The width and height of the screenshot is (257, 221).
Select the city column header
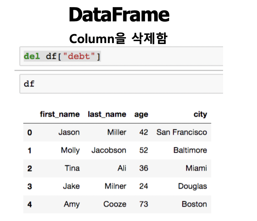[x=200, y=114]
